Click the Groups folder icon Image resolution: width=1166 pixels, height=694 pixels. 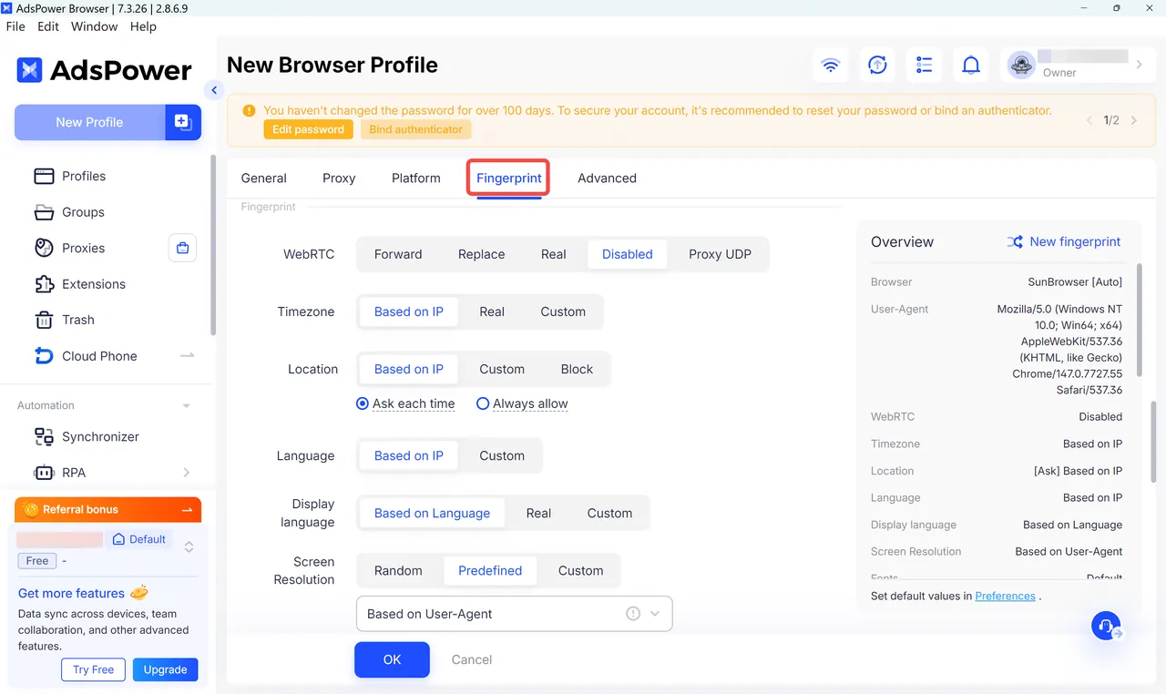pos(44,212)
